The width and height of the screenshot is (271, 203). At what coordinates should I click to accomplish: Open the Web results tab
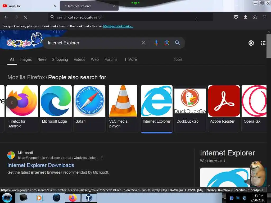(95, 59)
